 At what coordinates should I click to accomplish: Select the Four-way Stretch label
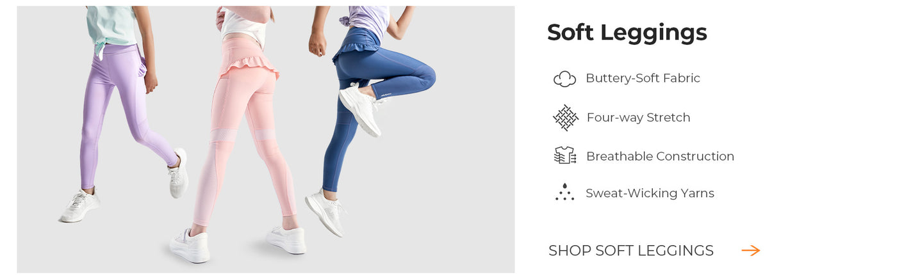pos(638,118)
